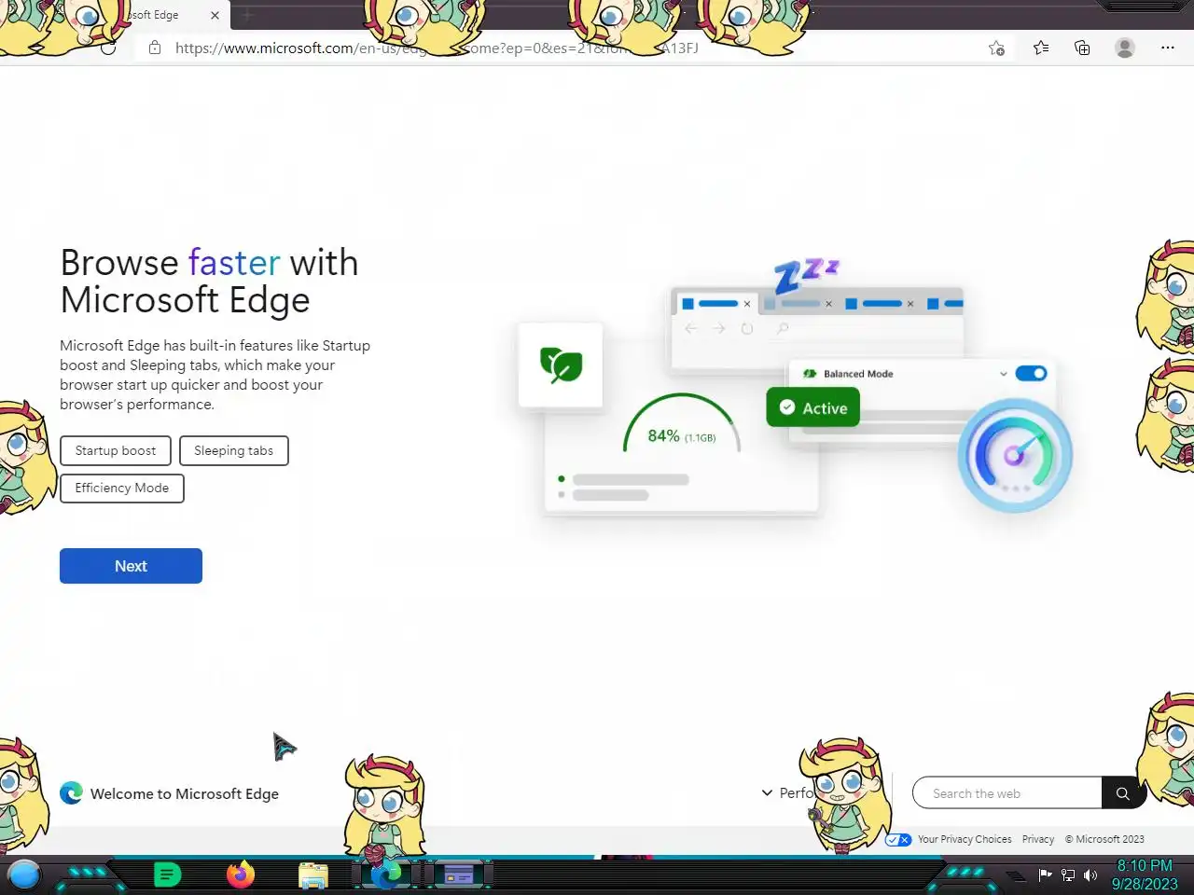Click the Action Center flag tray icon
1194x895 pixels.
[x=1046, y=875]
